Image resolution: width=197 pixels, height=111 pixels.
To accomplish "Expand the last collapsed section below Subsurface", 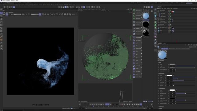I will coord(159,108).
